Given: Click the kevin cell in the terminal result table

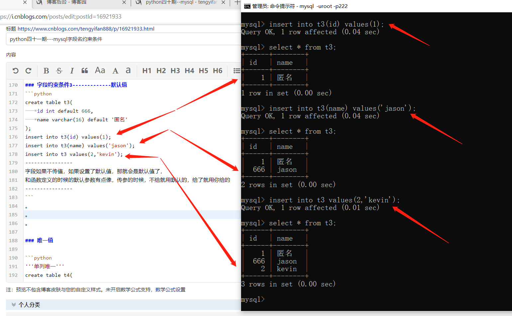Looking at the screenshot, I should pyautogui.click(x=287, y=269).
